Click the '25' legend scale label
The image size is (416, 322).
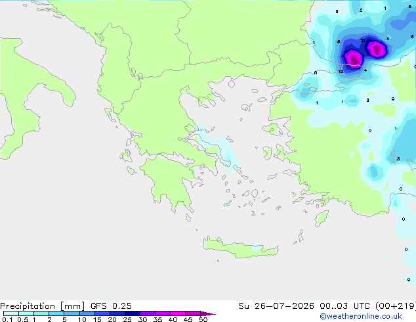point(127,319)
